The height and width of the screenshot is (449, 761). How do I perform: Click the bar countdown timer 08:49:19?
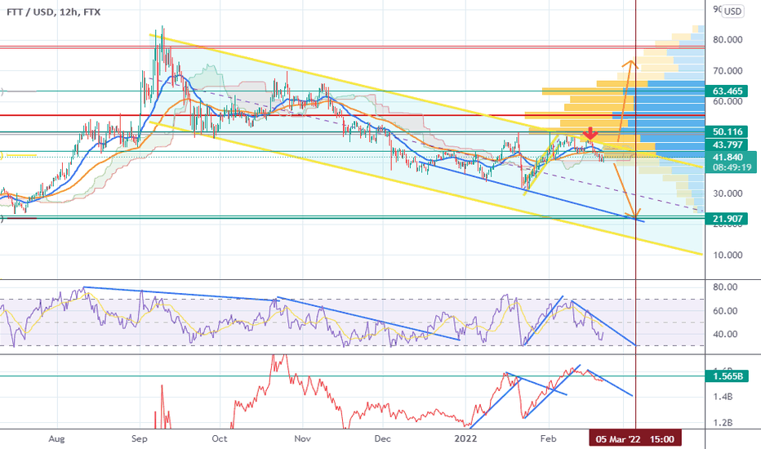point(732,167)
